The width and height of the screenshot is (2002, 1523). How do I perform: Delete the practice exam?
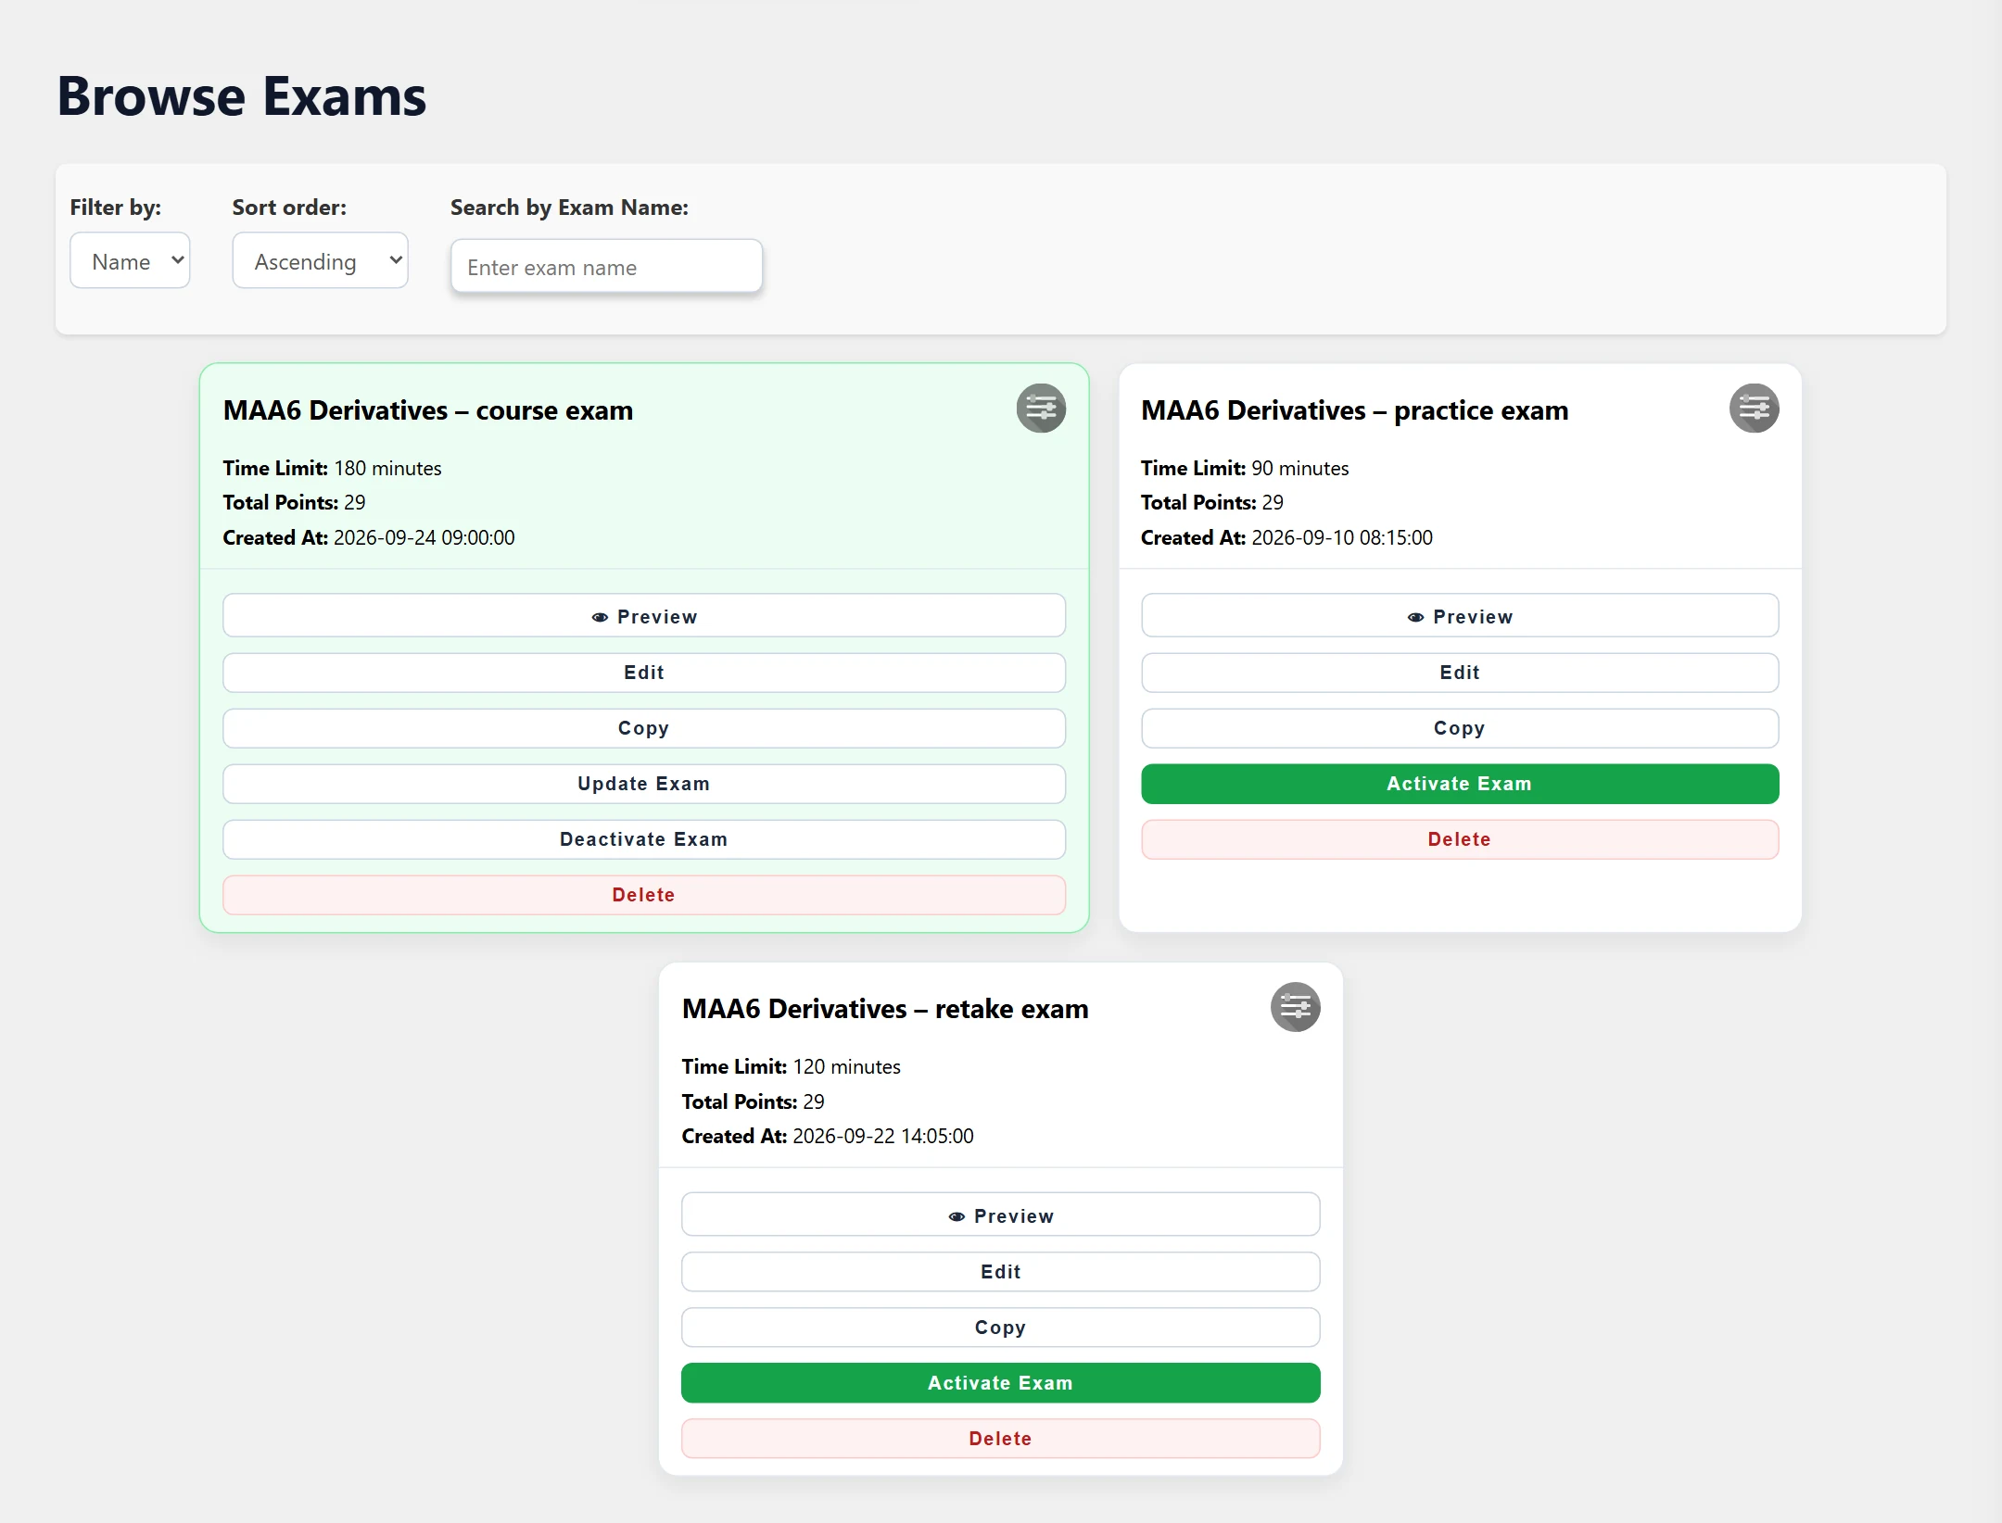(x=1460, y=839)
